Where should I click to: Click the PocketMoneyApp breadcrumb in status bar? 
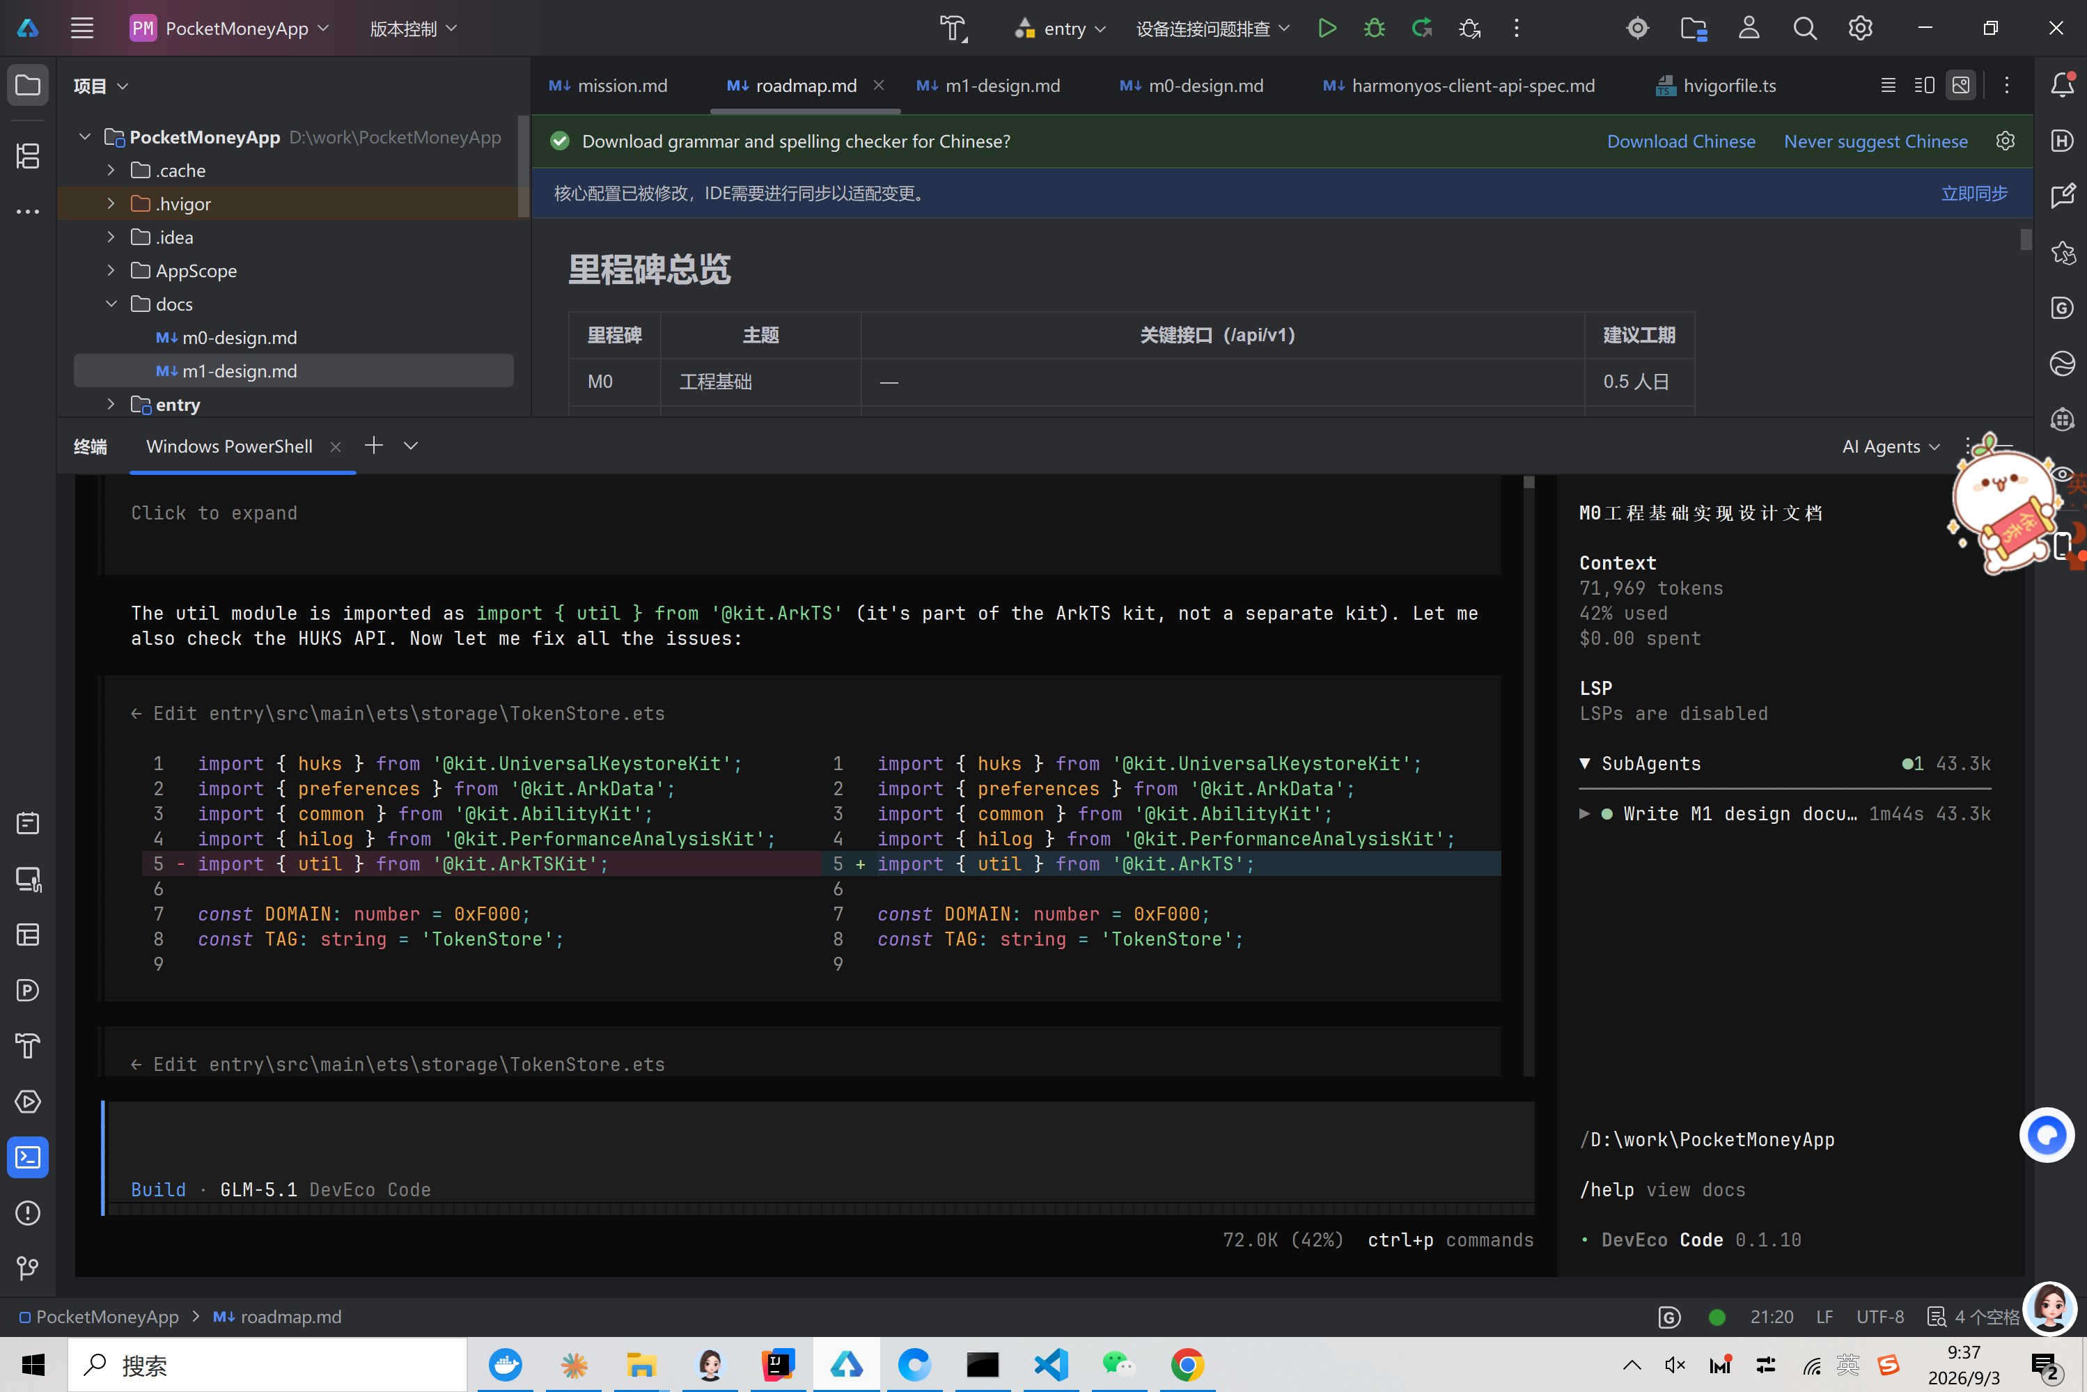click(99, 1317)
